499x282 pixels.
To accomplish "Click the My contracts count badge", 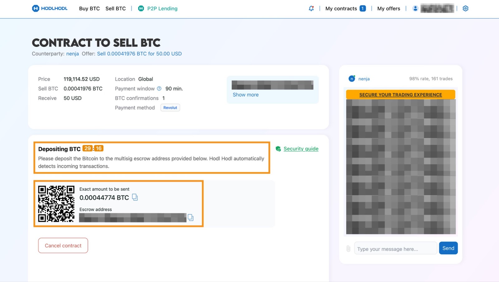I will click(363, 8).
